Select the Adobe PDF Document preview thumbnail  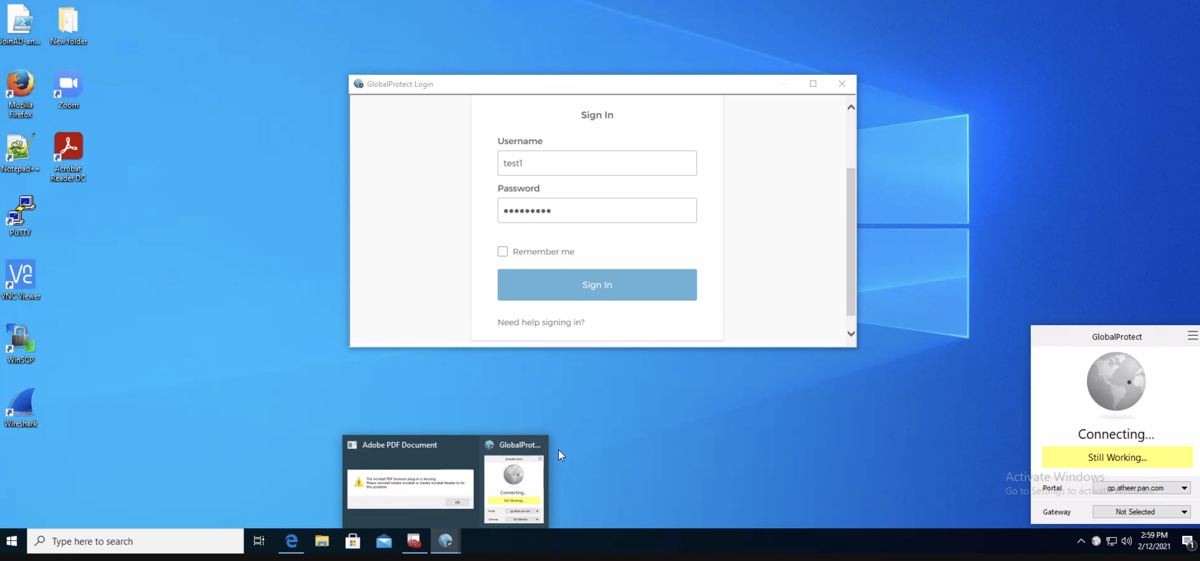[410, 488]
